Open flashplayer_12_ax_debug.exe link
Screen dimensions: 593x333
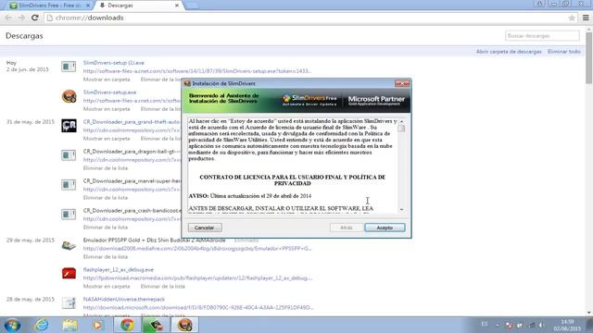pos(119,269)
